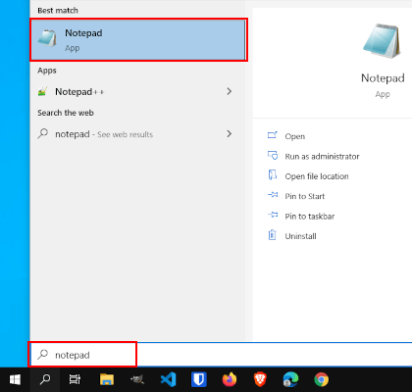Click the Notepad++ app icon
The image size is (412, 392).
click(x=43, y=91)
